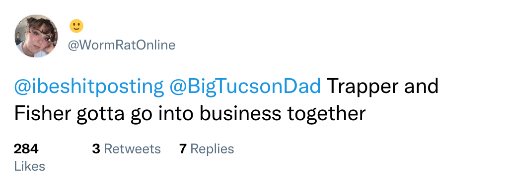Open the profile picture avatar
Screen dimensions: 506x185
[36, 36]
